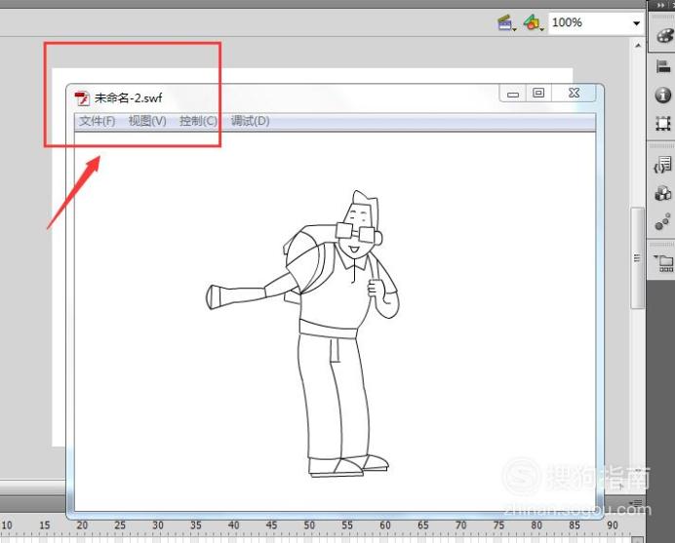Expand the collapsed panel dock double-arrow
The height and width of the screenshot is (543, 675).
tap(661, 6)
